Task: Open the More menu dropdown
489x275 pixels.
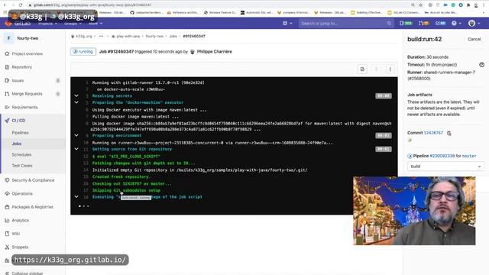Action: click(x=95, y=24)
